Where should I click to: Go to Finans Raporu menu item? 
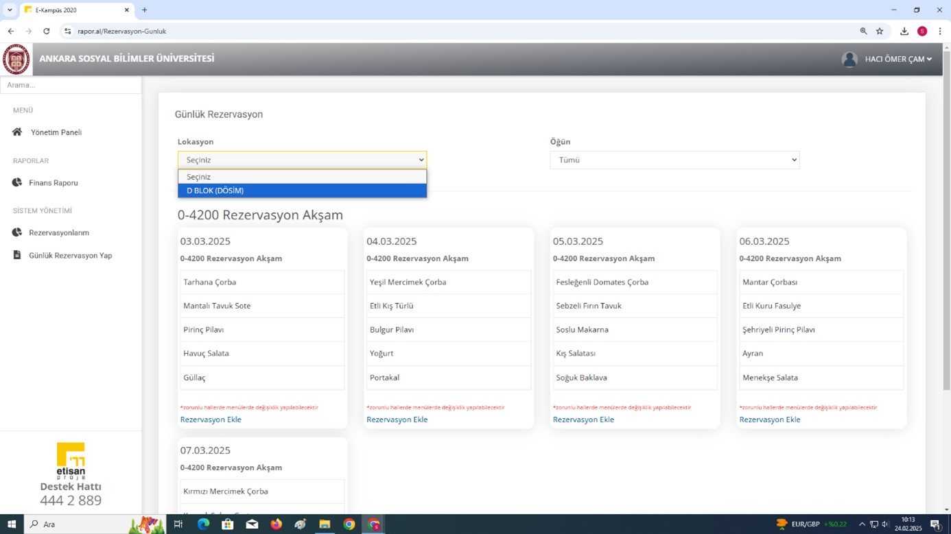click(x=54, y=183)
